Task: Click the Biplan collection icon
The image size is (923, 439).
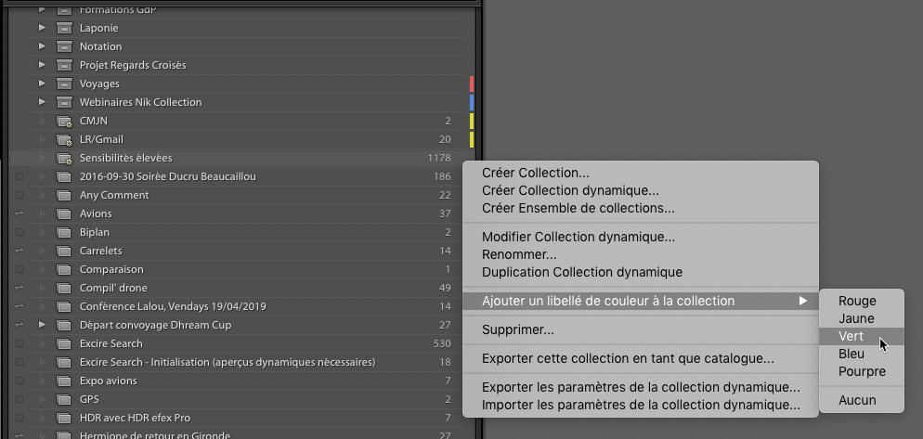Action: pos(63,232)
